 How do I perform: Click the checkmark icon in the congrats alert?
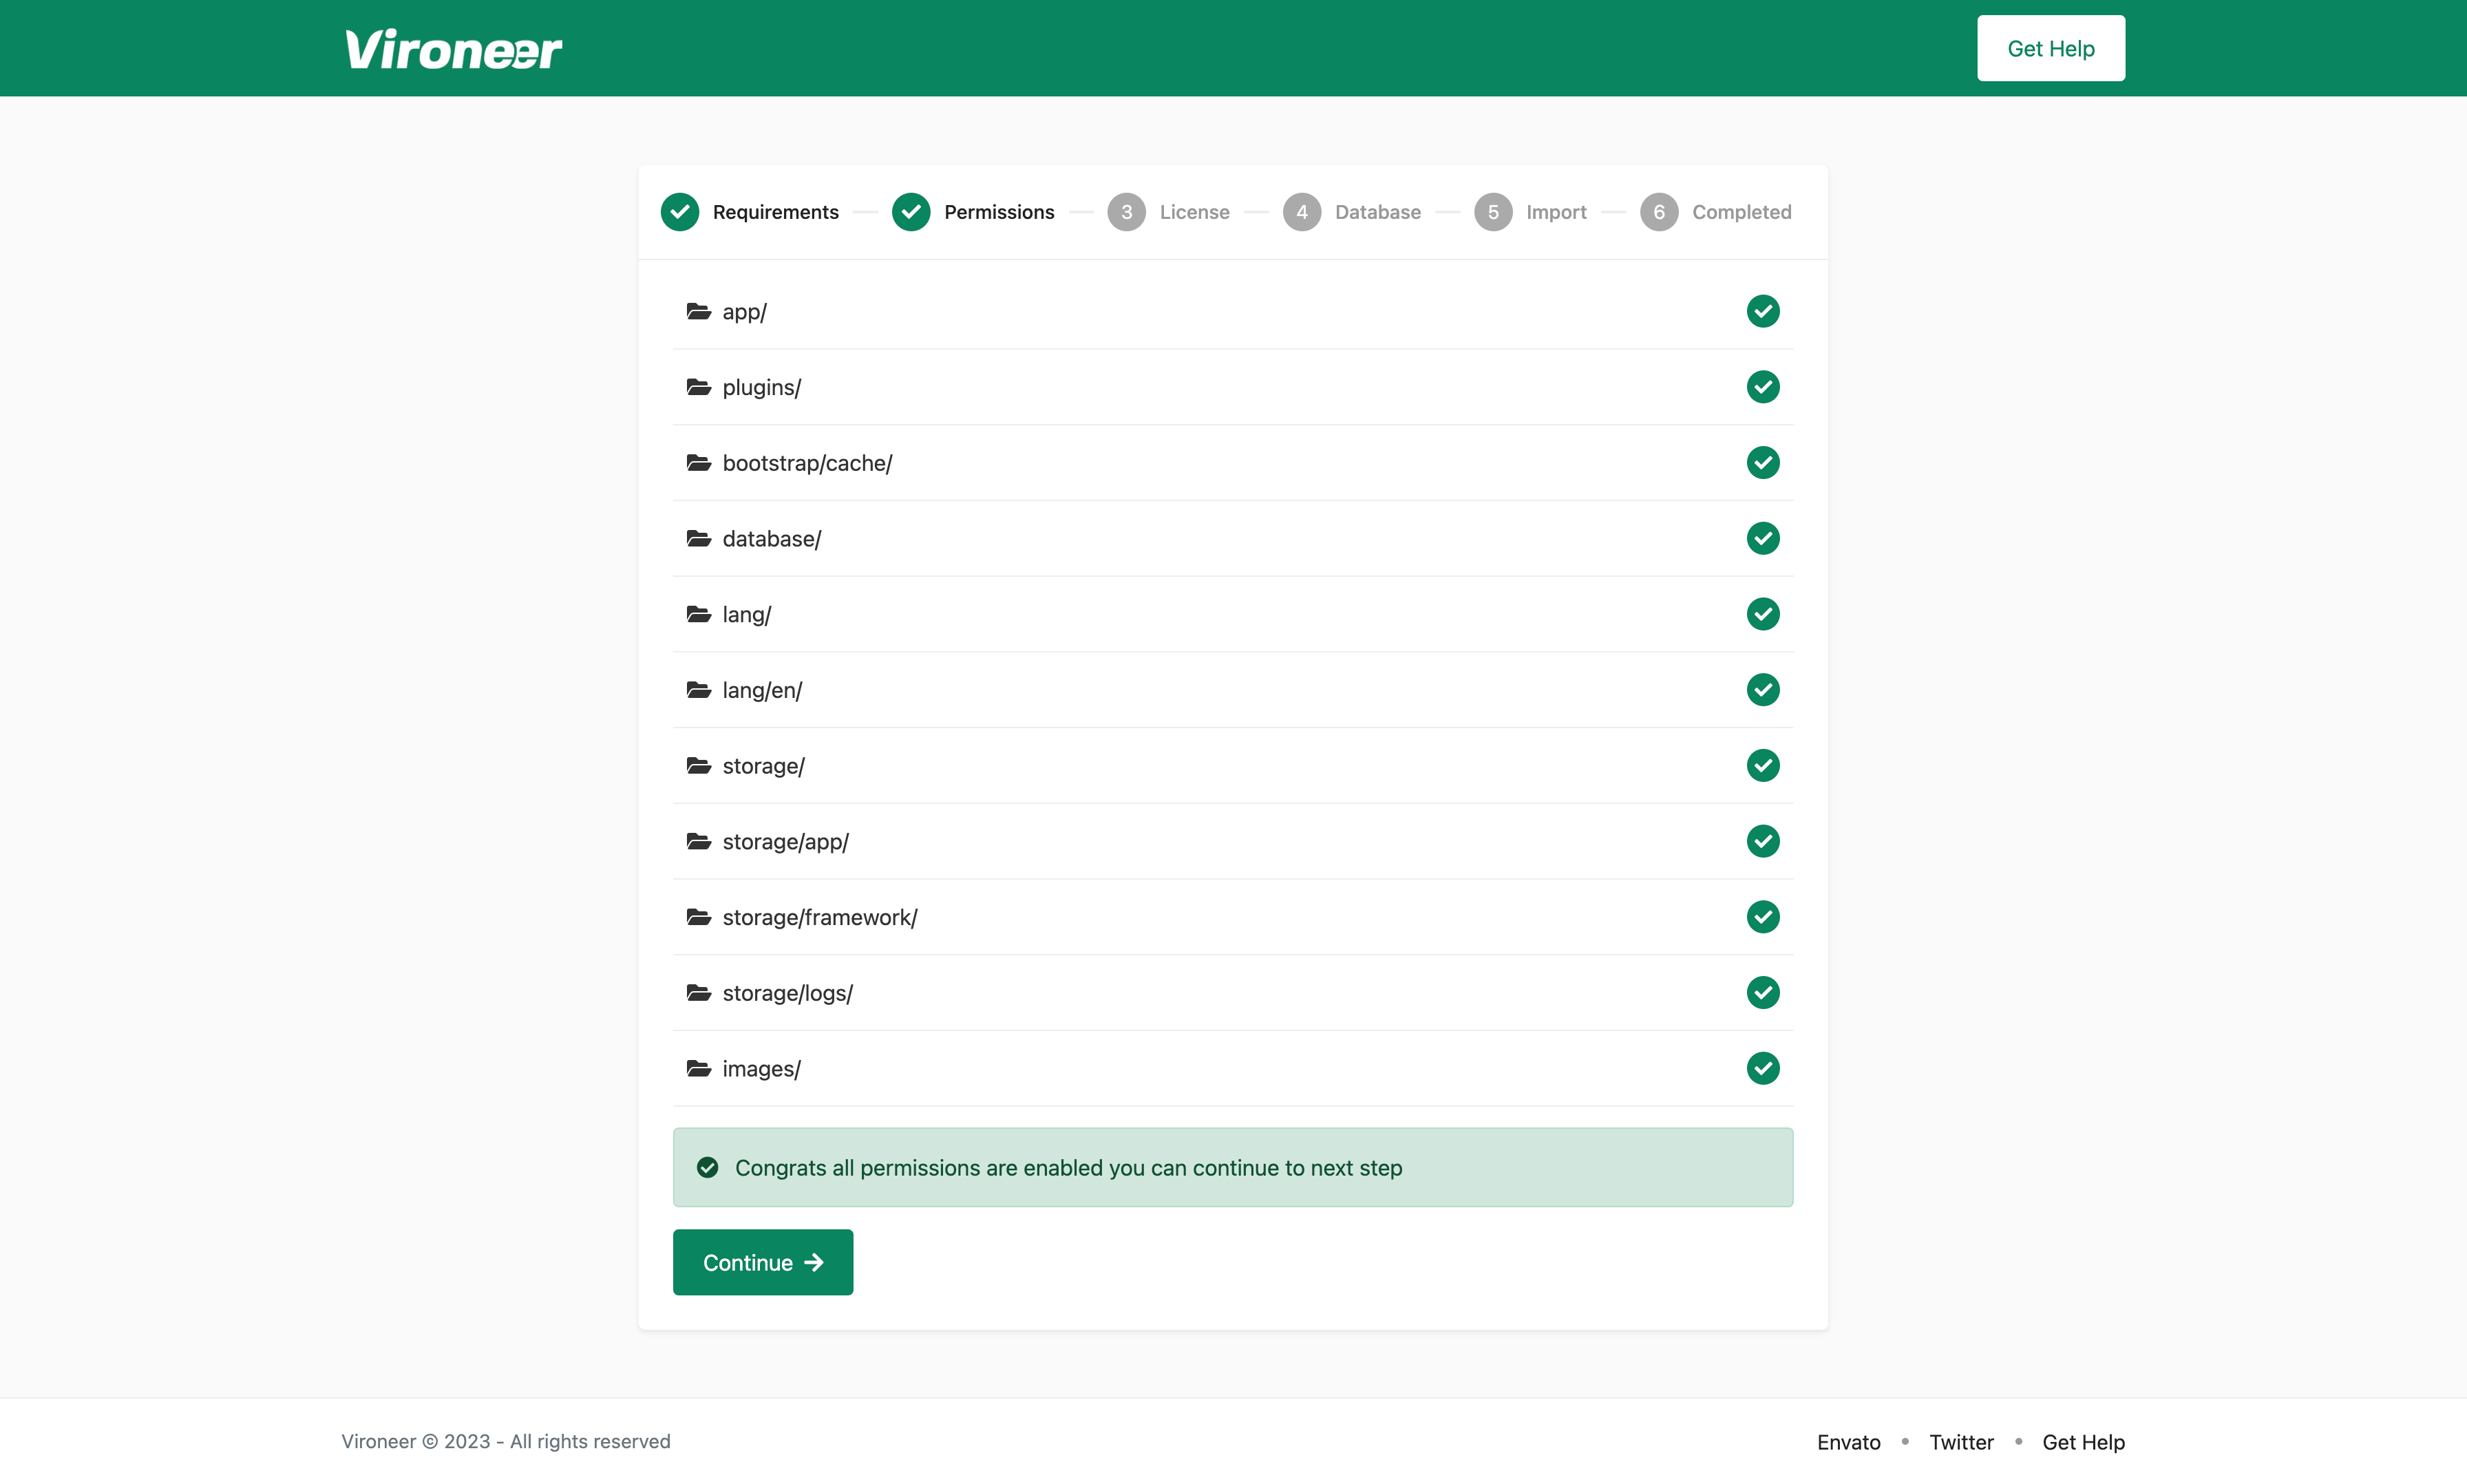[707, 1167]
